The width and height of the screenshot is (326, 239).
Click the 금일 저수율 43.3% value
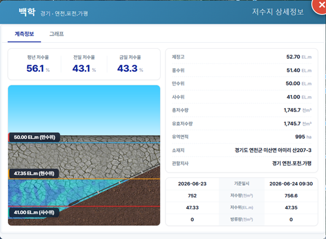coord(130,68)
